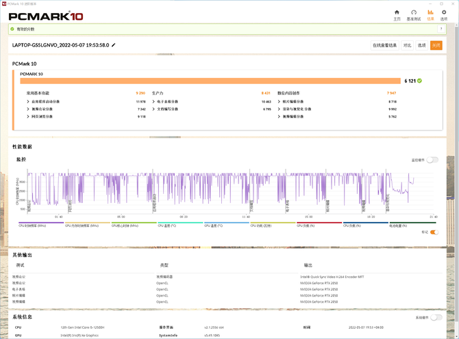Click CPU value 12th Gen Intel Core i5-12500H

[82, 327]
